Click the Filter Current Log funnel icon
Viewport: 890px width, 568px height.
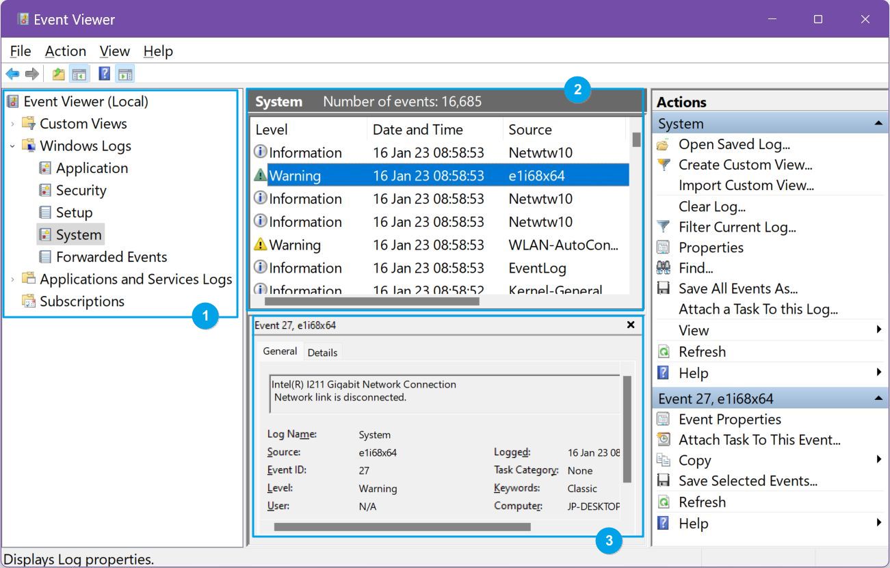[663, 226]
